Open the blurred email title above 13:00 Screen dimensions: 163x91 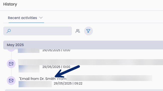pos(91,62)
